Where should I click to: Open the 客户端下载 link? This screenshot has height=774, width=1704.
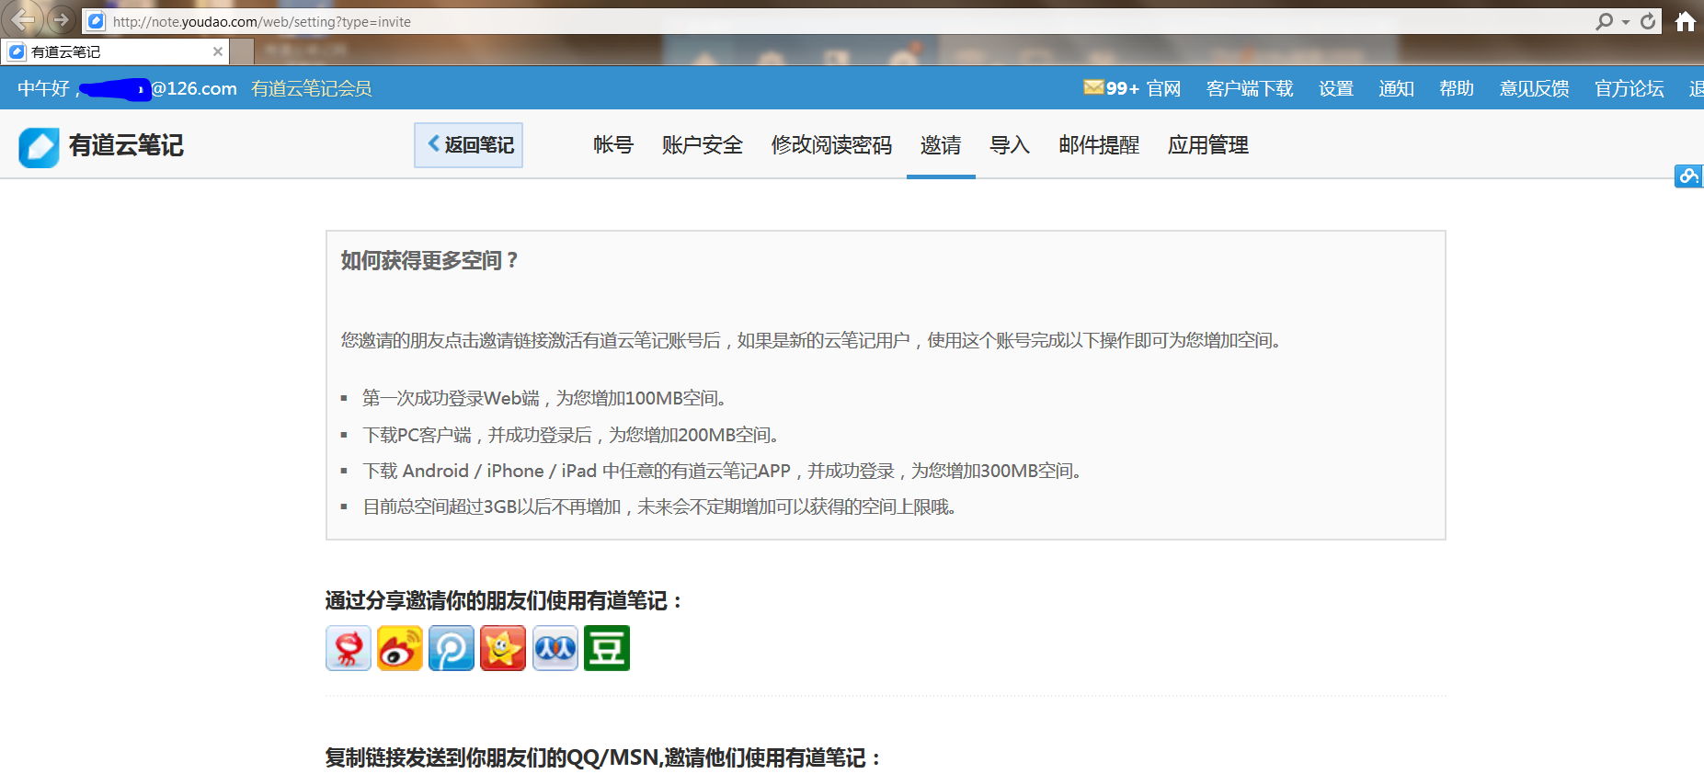(x=1250, y=88)
